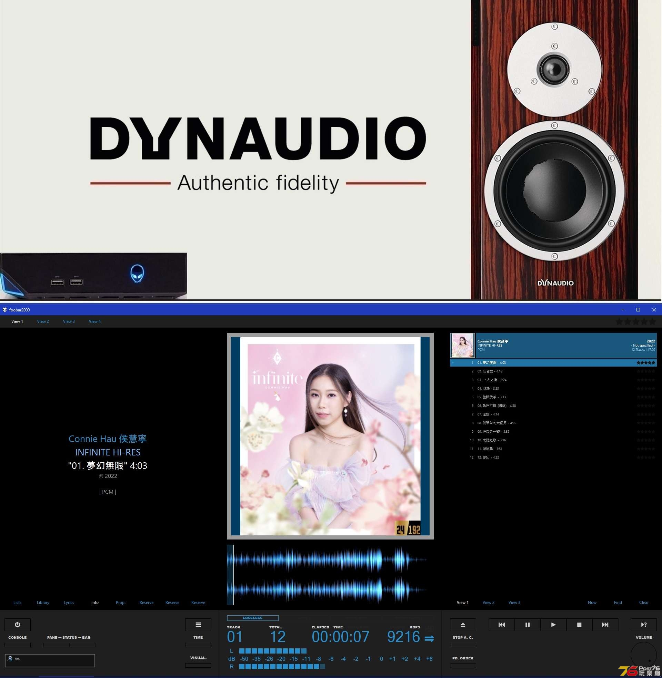This screenshot has height=678, width=662.
Task: Toggle the bar button under STOP A. C.
Action: pyautogui.click(x=463, y=645)
